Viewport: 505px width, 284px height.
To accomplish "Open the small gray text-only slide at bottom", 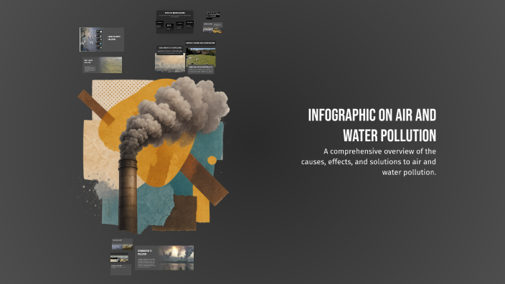I will [121, 270].
